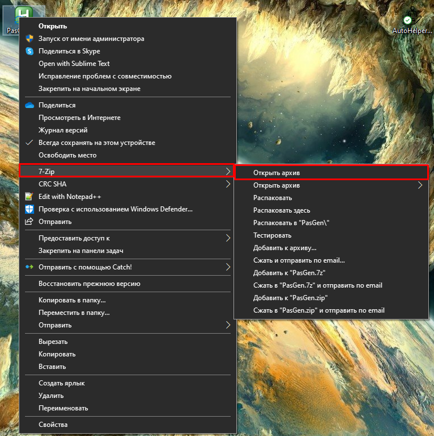Expand the Предоставить доступ к submenu arrow
434x436 pixels.
(x=228, y=238)
